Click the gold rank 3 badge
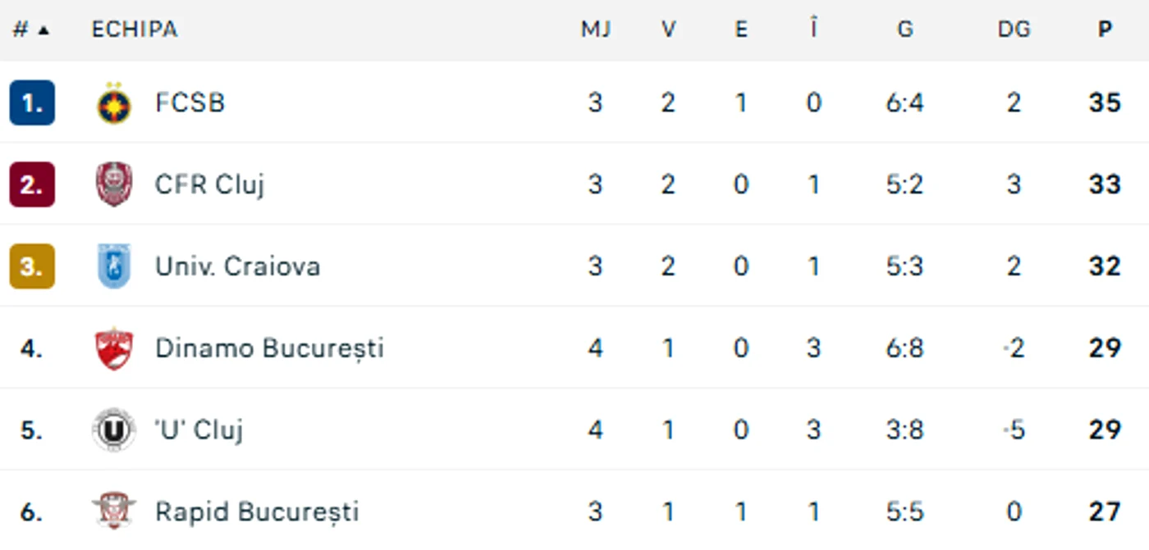The height and width of the screenshot is (550, 1149). tap(32, 266)
